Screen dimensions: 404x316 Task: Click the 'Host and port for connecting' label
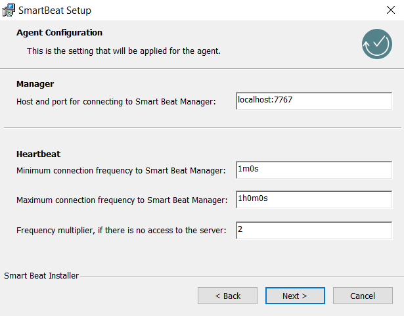click(x=116, y=102)
